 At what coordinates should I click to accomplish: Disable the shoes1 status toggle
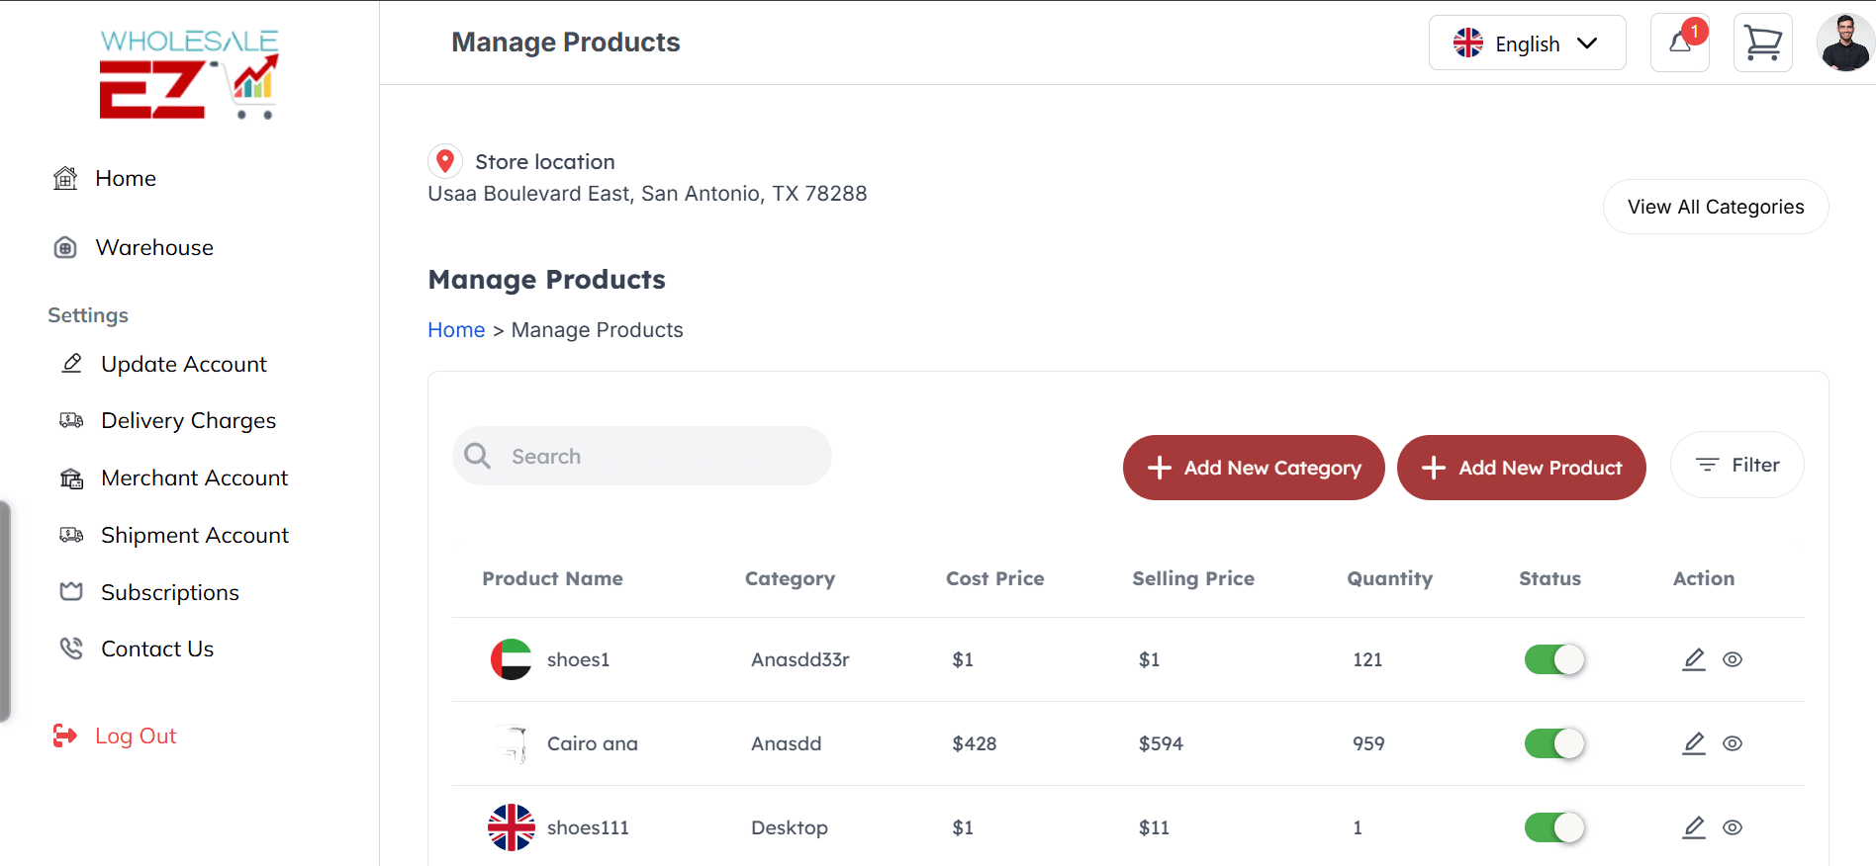[1554, 659]
